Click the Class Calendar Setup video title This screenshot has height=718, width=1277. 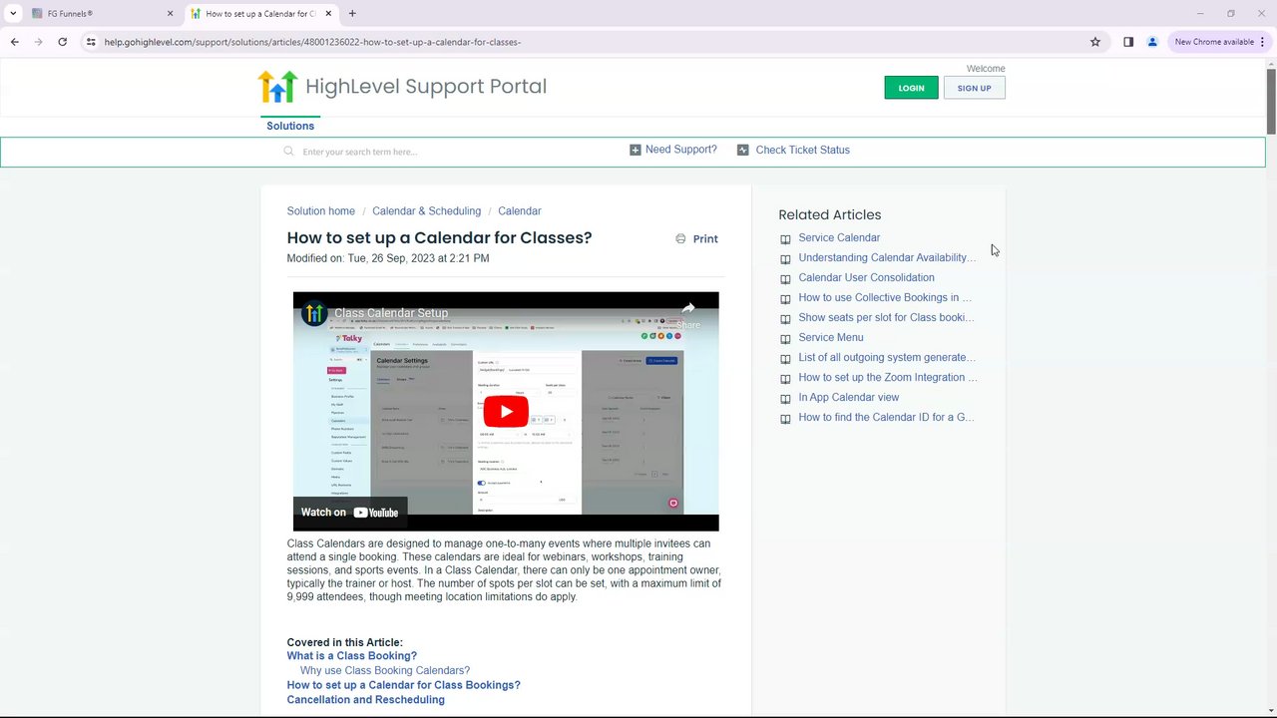pos(391,313)
